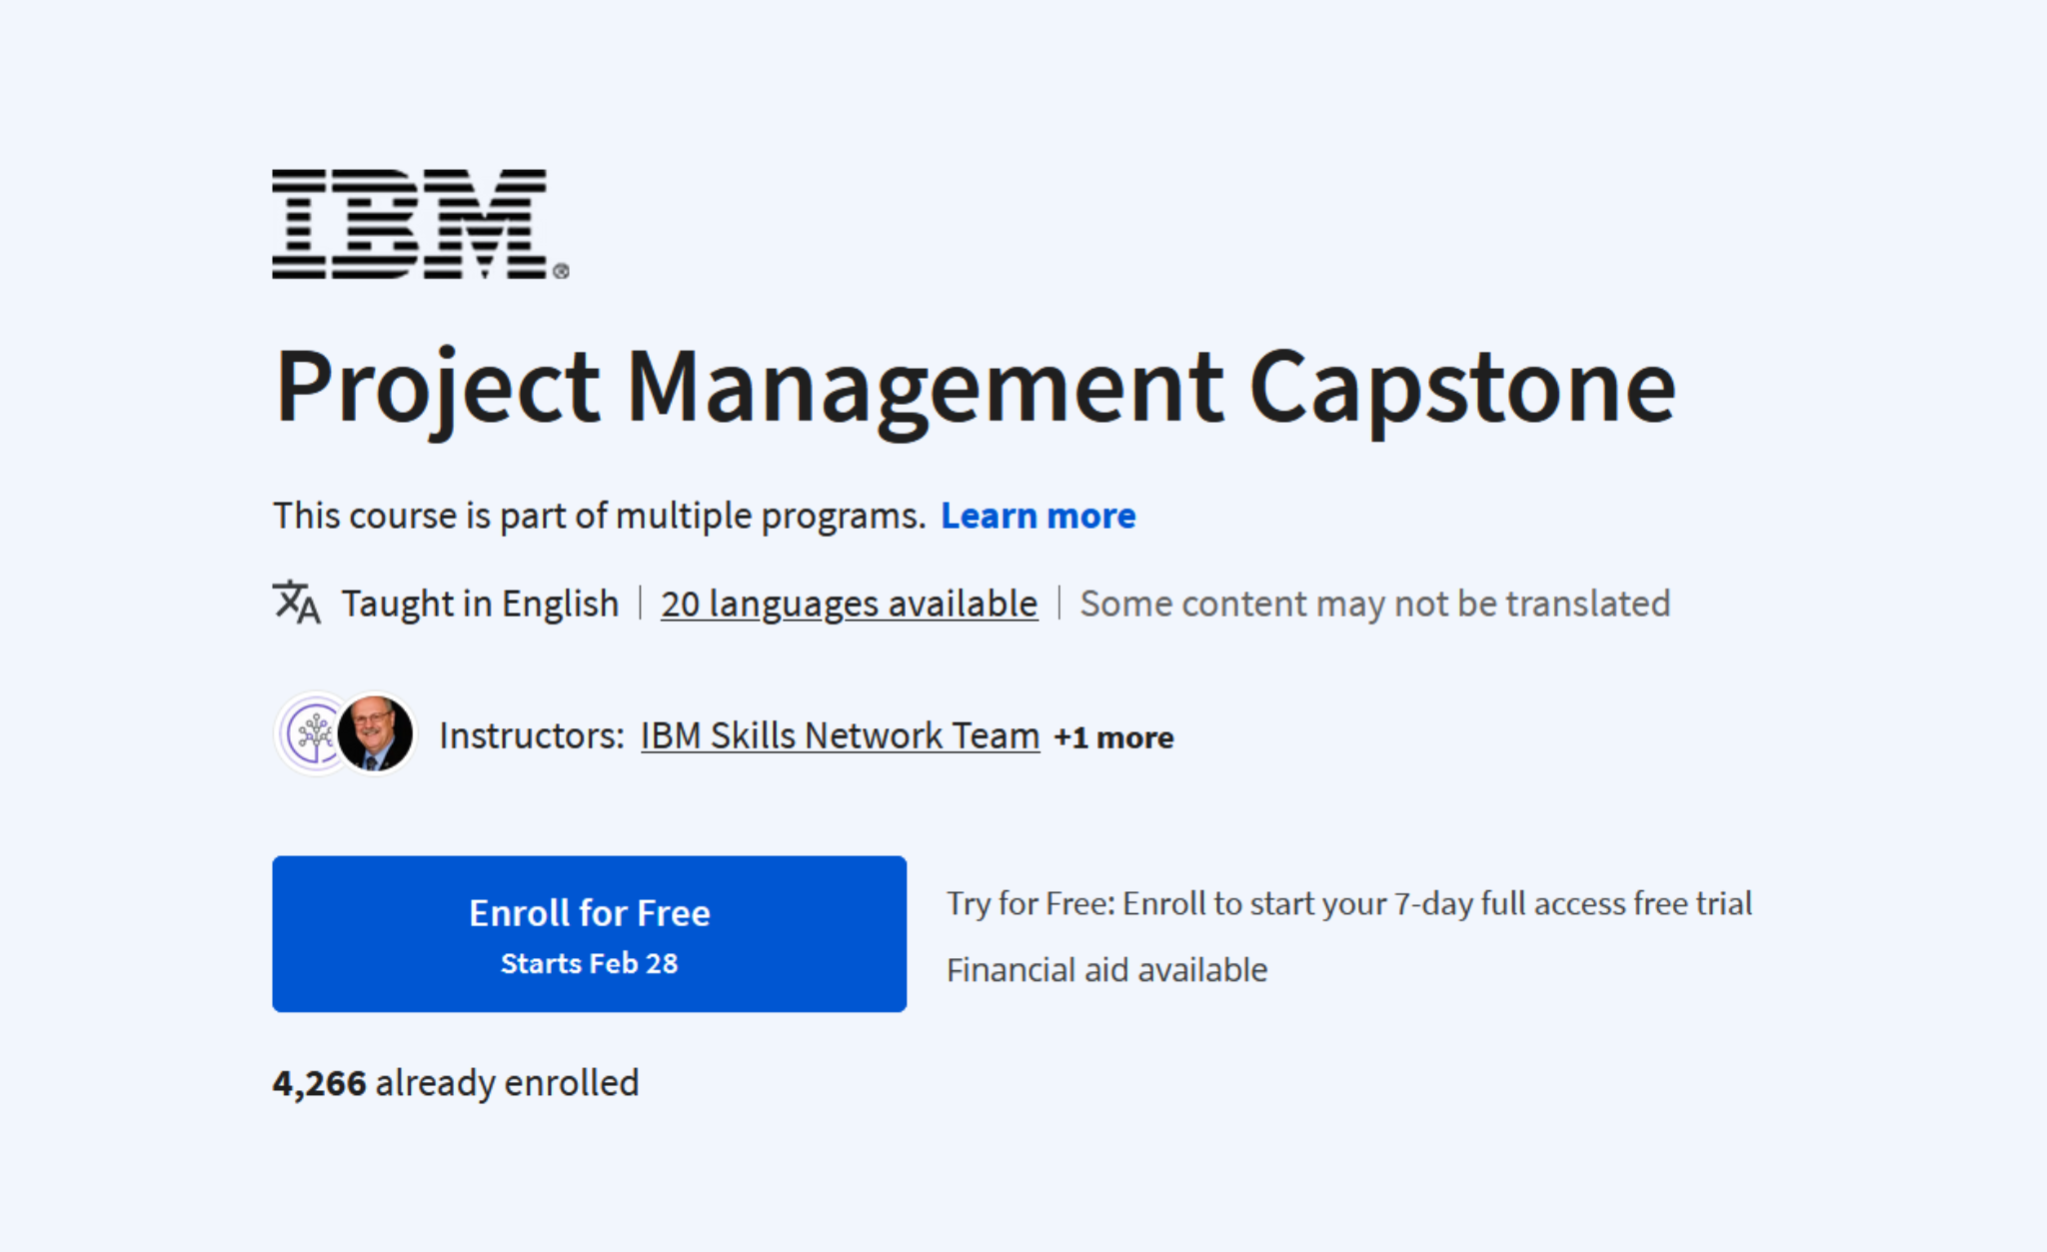Select the Starts Feb 28 text

(588, 962)
